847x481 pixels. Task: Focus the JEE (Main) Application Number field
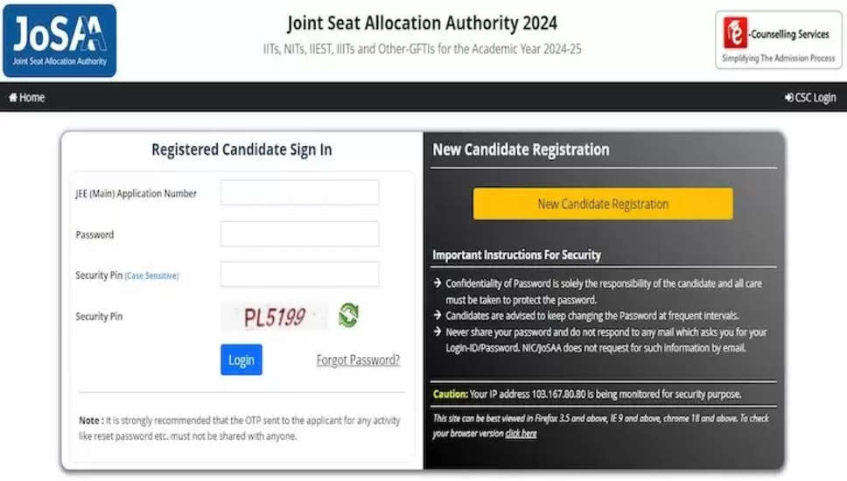[x=299, y=192]
